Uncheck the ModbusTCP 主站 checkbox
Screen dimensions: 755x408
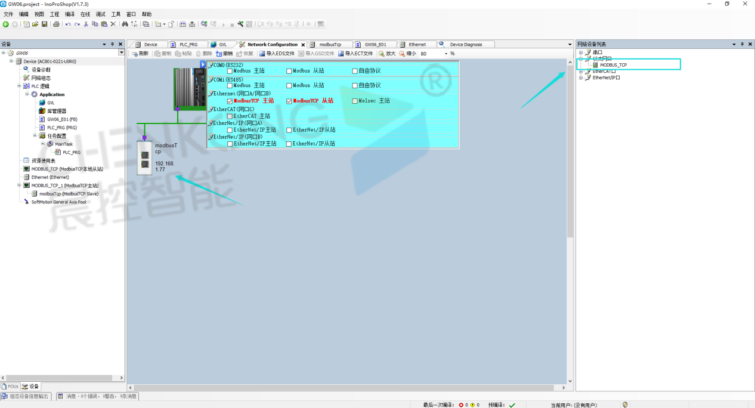click(x=230, y=101)
